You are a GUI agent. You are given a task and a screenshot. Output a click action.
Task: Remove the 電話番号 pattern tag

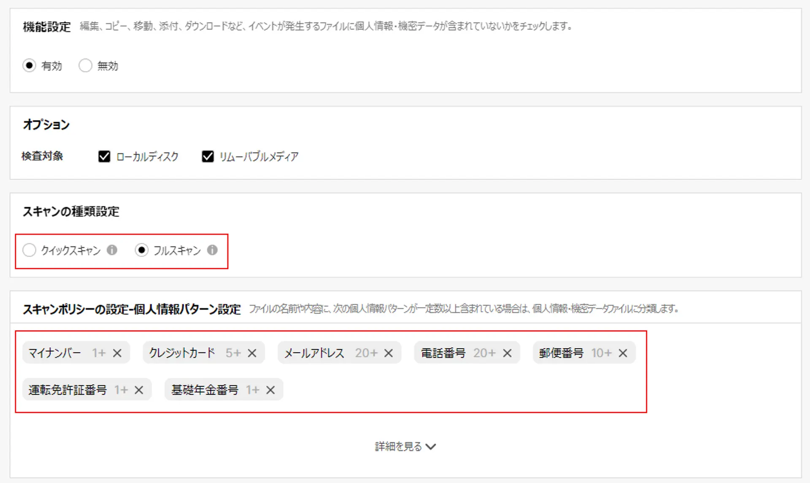point(507,353)
